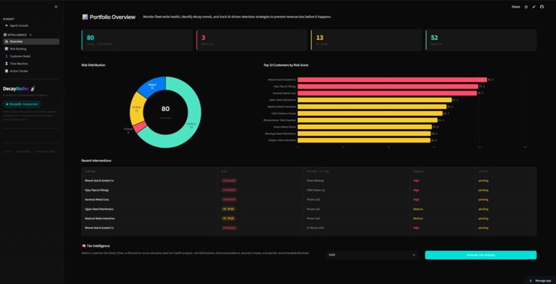Select Overview in the sidebar
Viewport: 556px width, 284px height.
[x=31, y=42]
